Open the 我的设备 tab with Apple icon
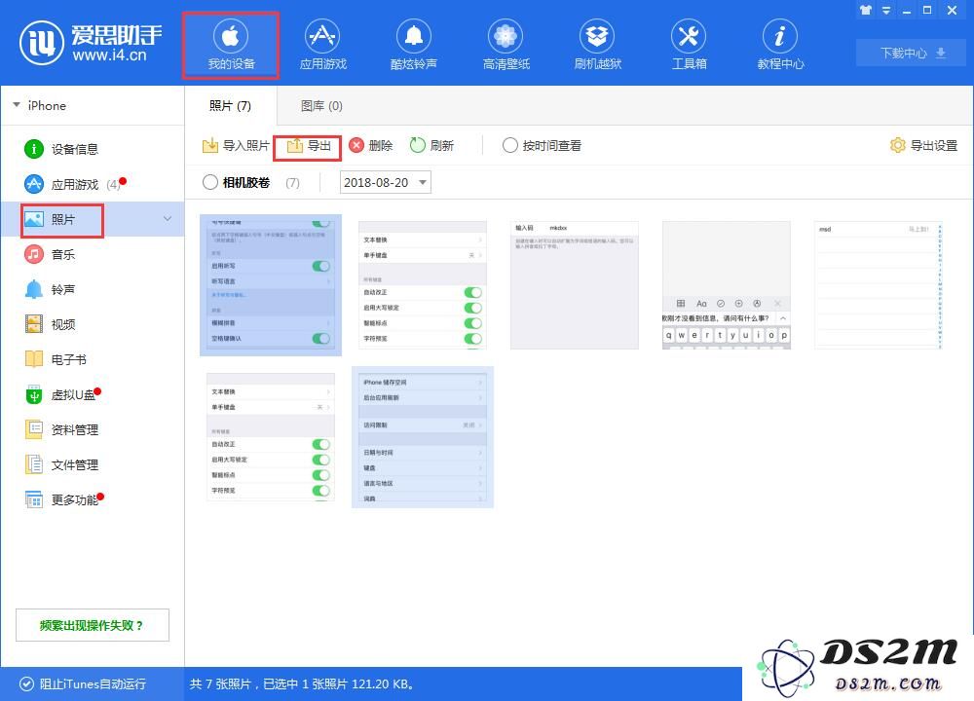 pos(231,46)
